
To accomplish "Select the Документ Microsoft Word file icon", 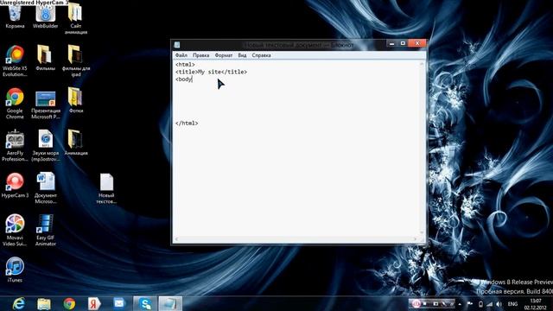I will click(46, 188).
